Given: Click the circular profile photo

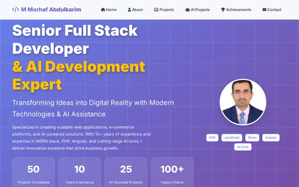Looking at the screenshot, I should [243, 102].
